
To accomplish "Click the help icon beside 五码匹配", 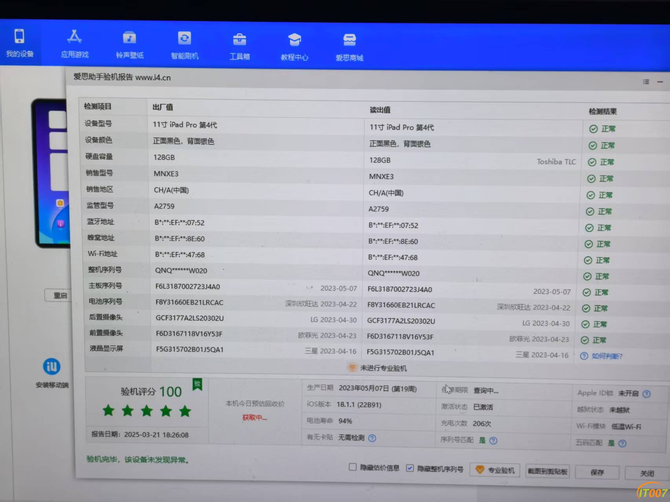I will (x=622, y=443).
